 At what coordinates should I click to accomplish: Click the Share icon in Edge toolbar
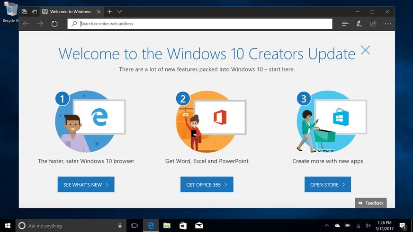(x=373, y=24)
